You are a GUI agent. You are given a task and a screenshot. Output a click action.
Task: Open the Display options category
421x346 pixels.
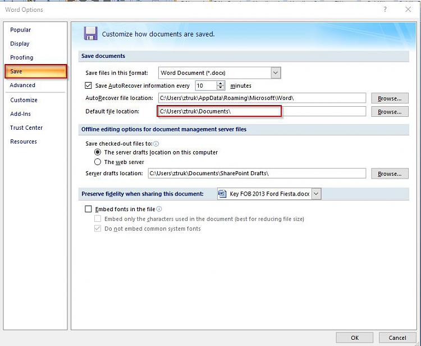(20, 43)
